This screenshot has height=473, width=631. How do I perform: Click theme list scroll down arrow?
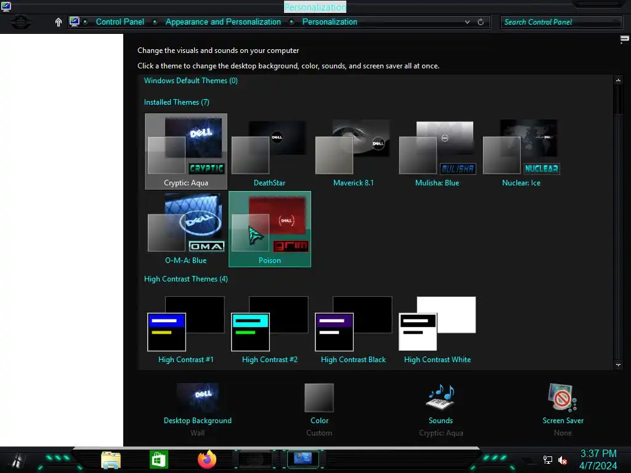(x=618, y=365)
